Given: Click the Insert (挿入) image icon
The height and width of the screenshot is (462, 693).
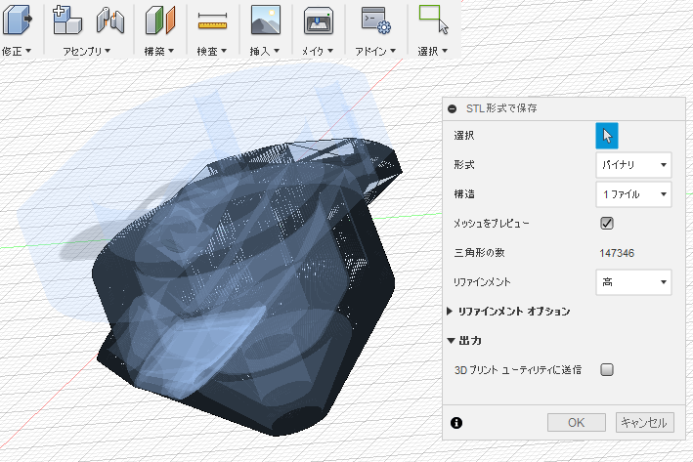Looking at the screenshot, I should pos(266,20).
